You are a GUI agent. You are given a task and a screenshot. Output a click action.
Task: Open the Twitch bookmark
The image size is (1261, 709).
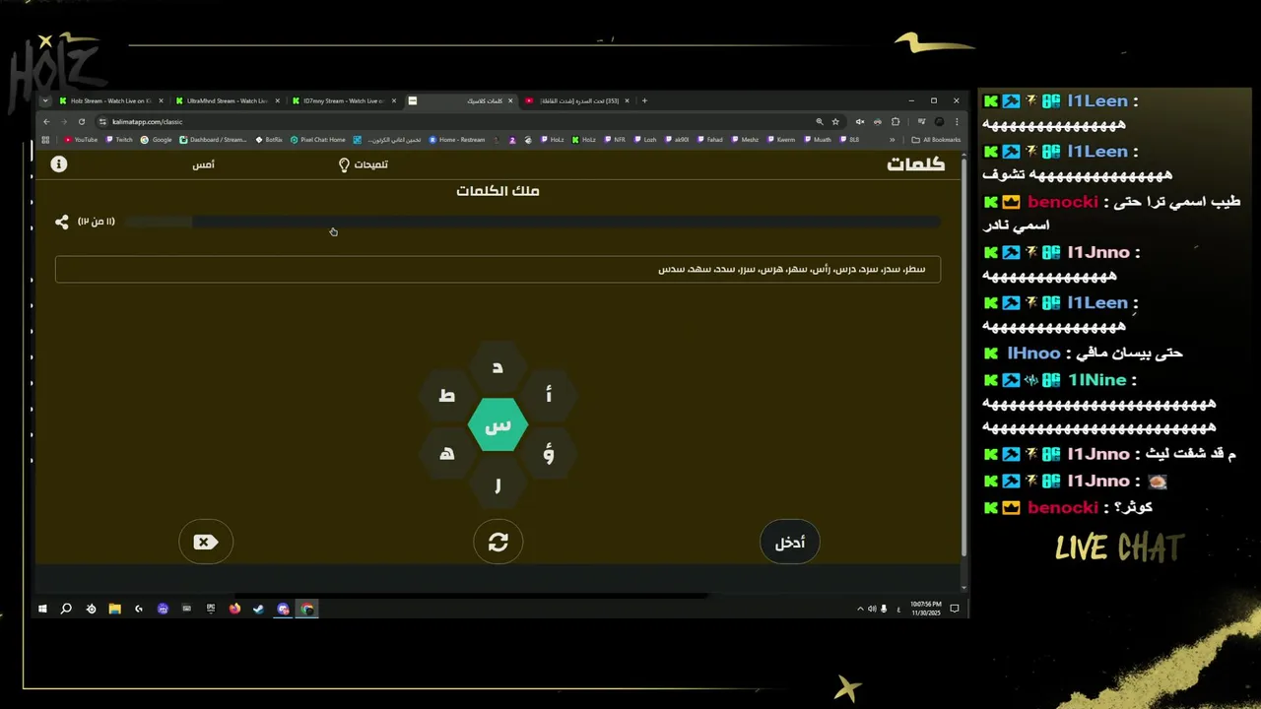click(118, 140)
